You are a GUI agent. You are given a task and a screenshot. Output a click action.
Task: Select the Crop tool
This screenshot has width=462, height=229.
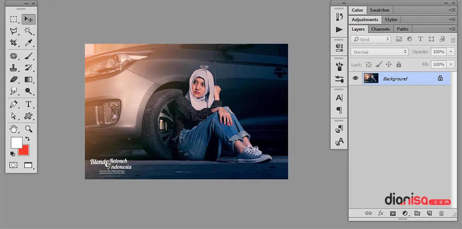[13, 43]
